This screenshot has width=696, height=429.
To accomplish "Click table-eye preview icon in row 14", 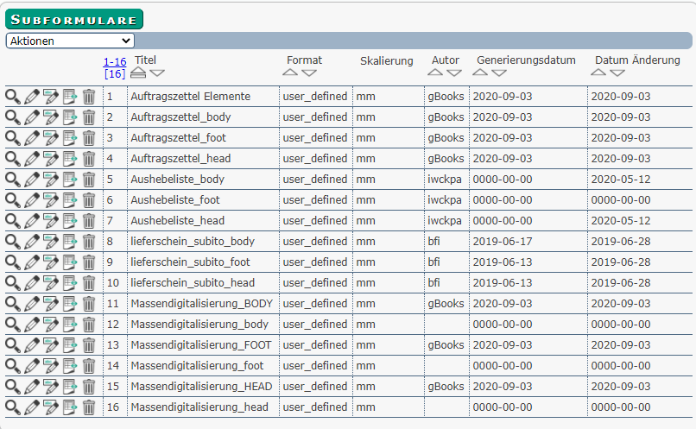I will click(69, 366).
